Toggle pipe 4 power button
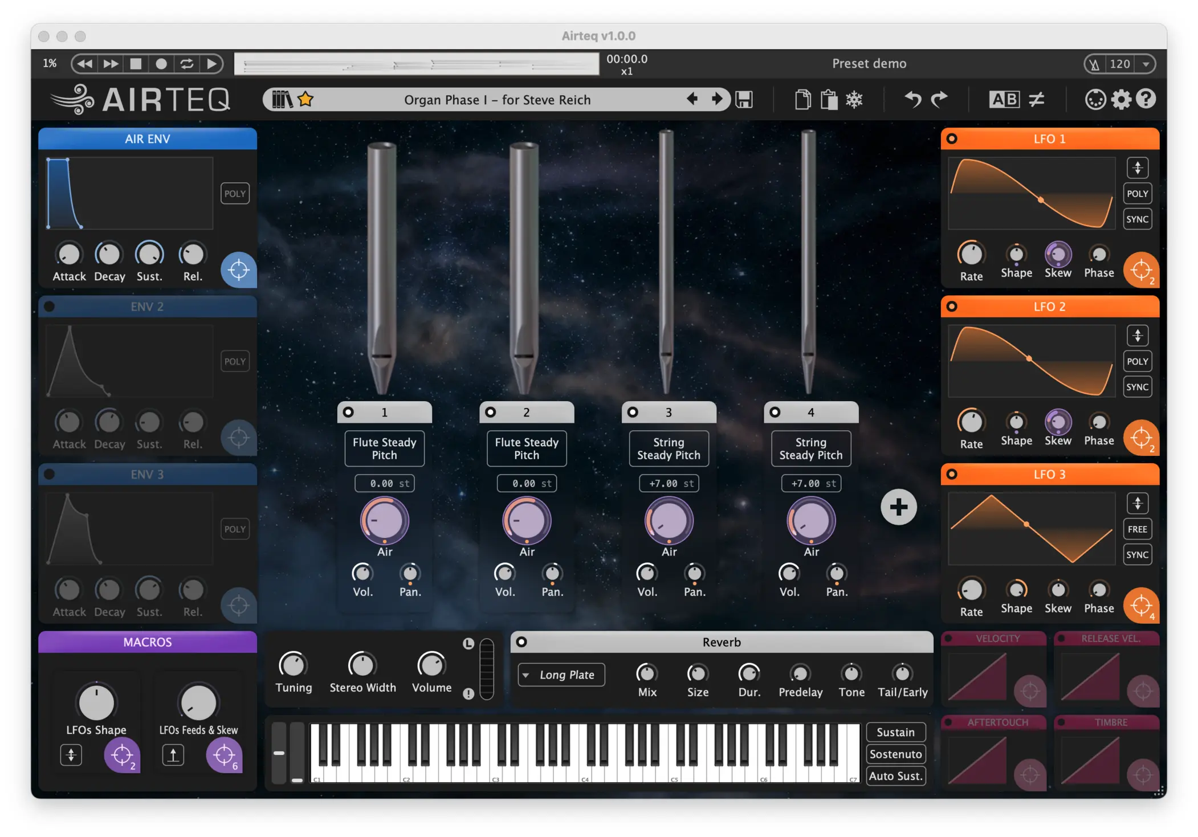The image size is (1198, 837). click(775, 412)
